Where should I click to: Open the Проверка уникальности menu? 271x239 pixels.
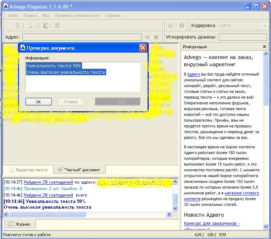[77, 15]
